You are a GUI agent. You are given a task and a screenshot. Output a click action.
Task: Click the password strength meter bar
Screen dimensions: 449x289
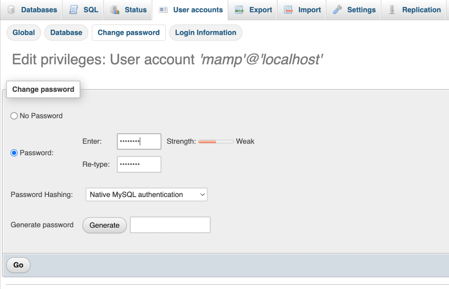point(216,142)
